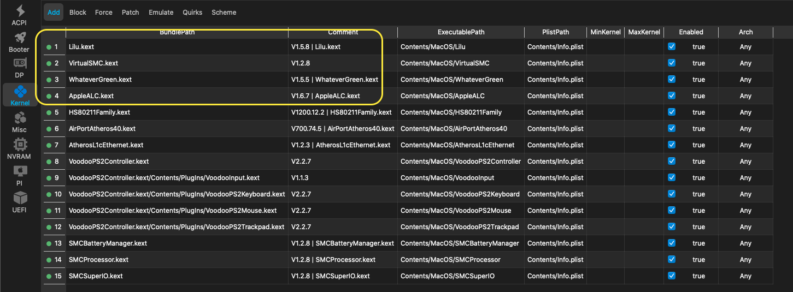Toggle Enabled checkbox for AtherosL1cEthernet.kext

coord(672,145)
